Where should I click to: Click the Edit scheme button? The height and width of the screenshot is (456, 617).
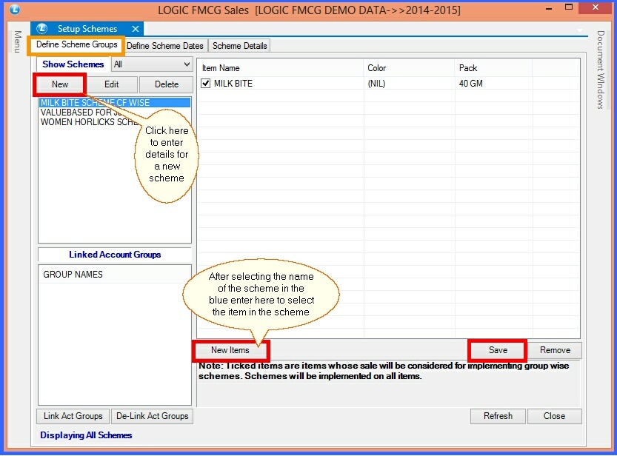112,84
